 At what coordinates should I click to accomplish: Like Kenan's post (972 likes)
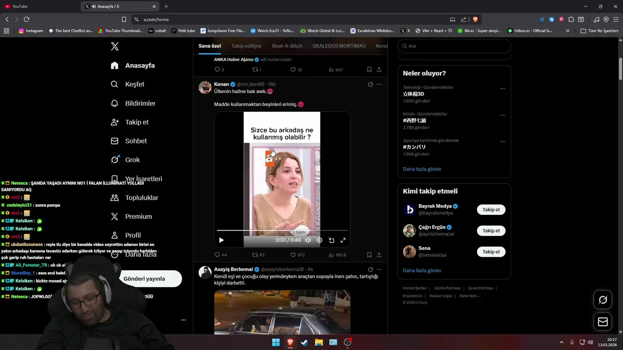[297, 255]
